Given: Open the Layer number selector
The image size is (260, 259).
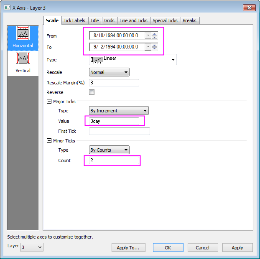Looking at the screenshot, I should [x=31, y=247].
